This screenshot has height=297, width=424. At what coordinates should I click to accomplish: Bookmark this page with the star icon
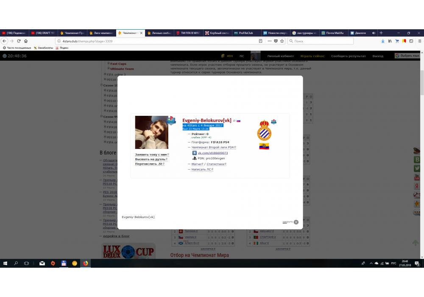point(282,41)
